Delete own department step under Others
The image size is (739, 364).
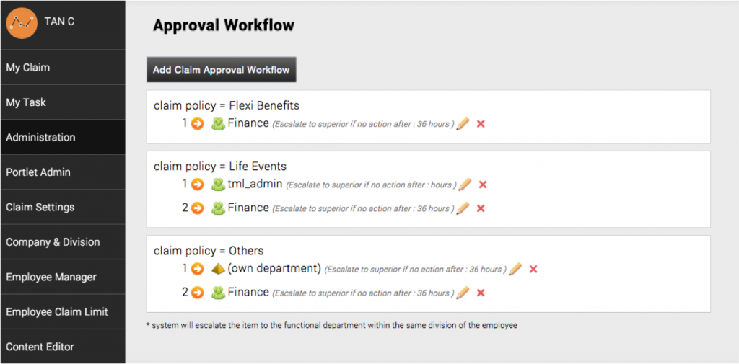click(x=533, y=269)
